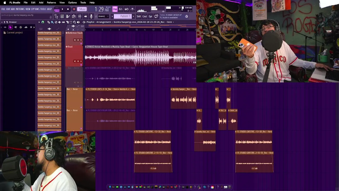Open the Piano roll icon

click(68, 16)
